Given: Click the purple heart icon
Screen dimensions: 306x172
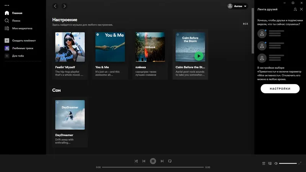Looking at the screenshot, I should tap(7, 48).
